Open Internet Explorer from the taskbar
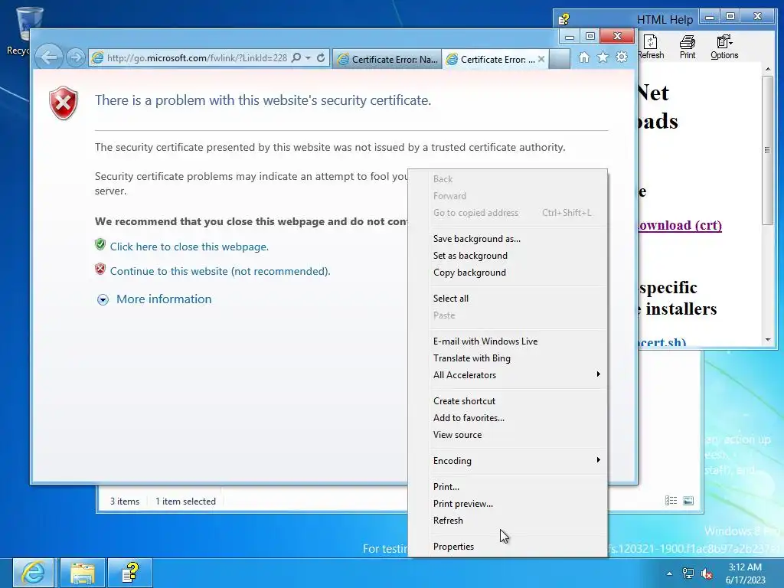Image resolution: width=784 pixels, height=588 pixels. coord(33,573)
